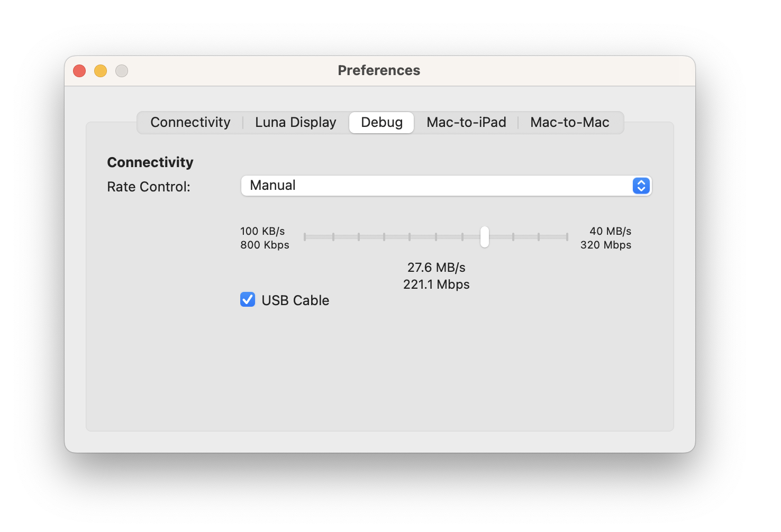Click the 27.6 MB/s current rate readout

(437, 267)
